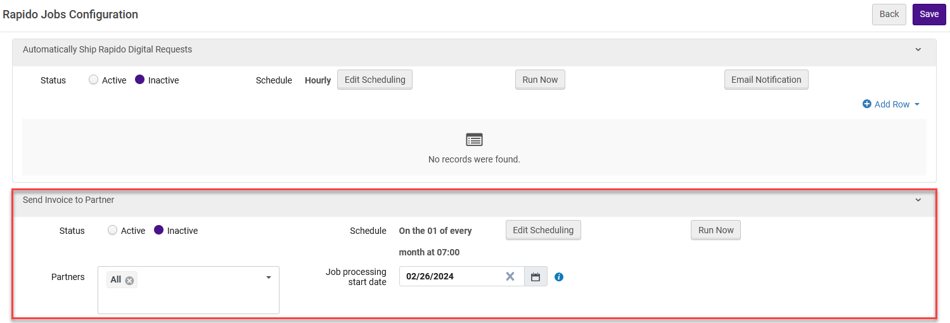
Task: Select Inactive for Ship Digital Requests job
Action: coord(140,80)
